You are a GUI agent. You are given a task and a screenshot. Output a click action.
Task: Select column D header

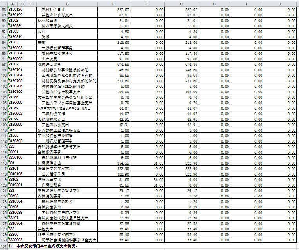pos(67,4)
